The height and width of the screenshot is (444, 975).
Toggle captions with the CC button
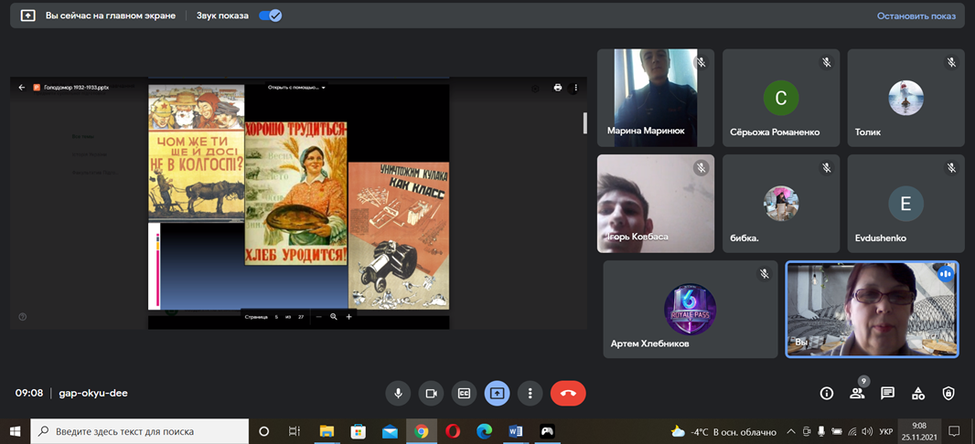464,393
